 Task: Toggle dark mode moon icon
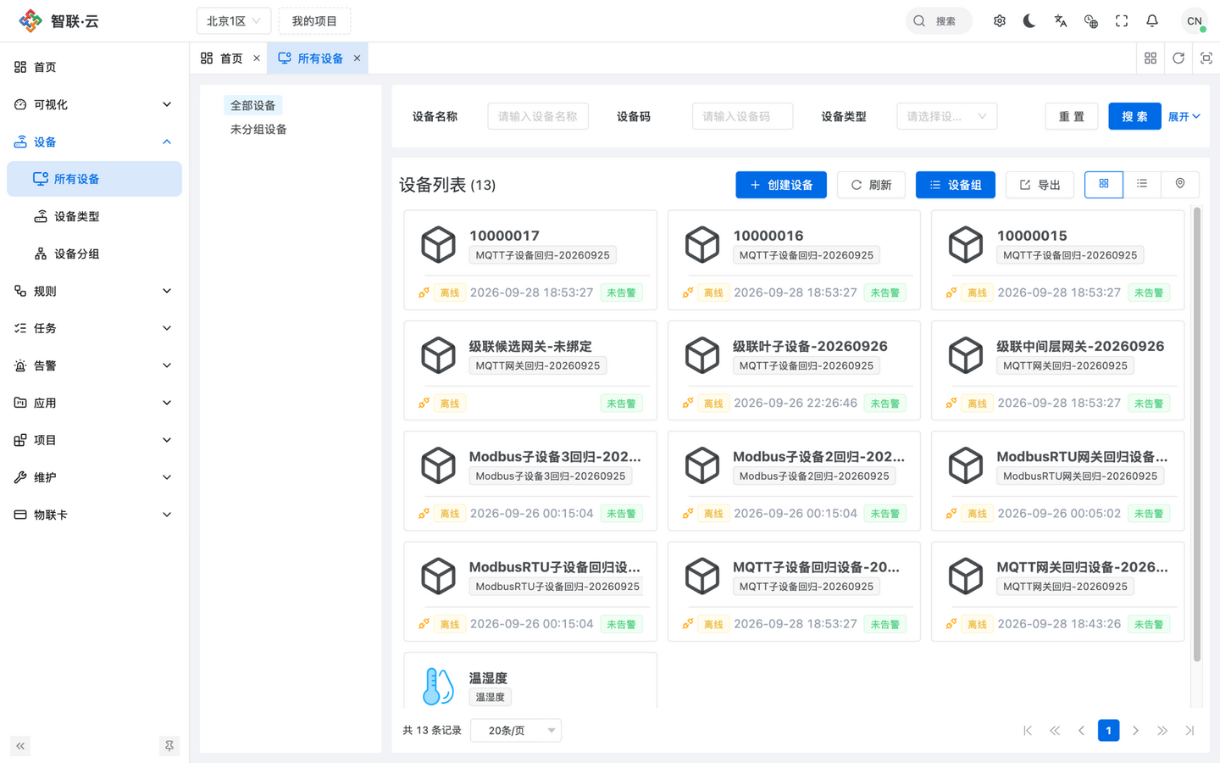coord(1029,21)
